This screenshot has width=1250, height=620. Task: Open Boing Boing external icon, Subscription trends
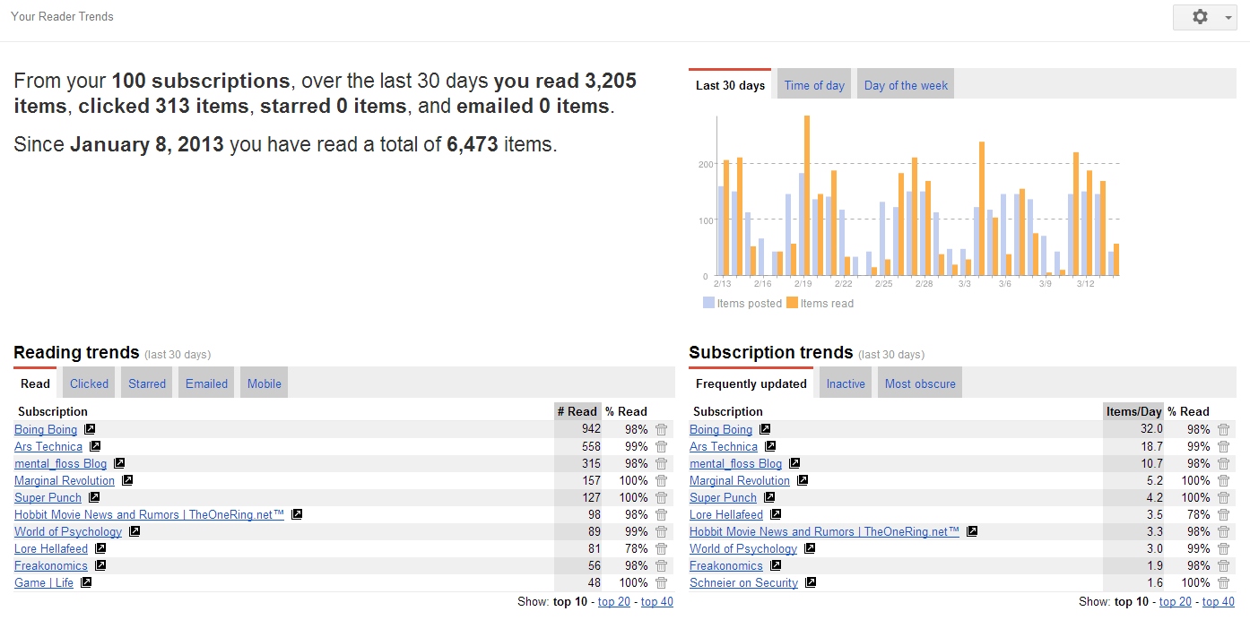pos(765,429)
